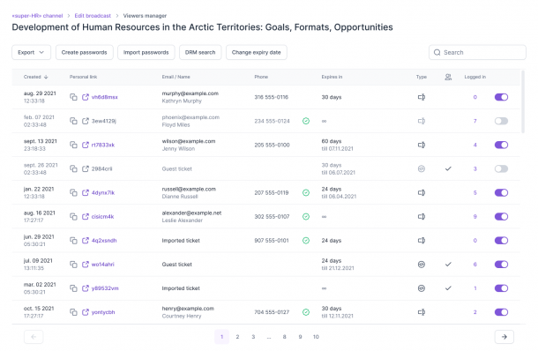Image resolution: width=538 pixels, height=351 pixels.
Task: Open link rt7833xk in new window
Action: pyautogui.click(x=85, y=145)
